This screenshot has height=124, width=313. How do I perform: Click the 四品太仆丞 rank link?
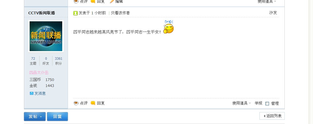[x=39, y=73]
